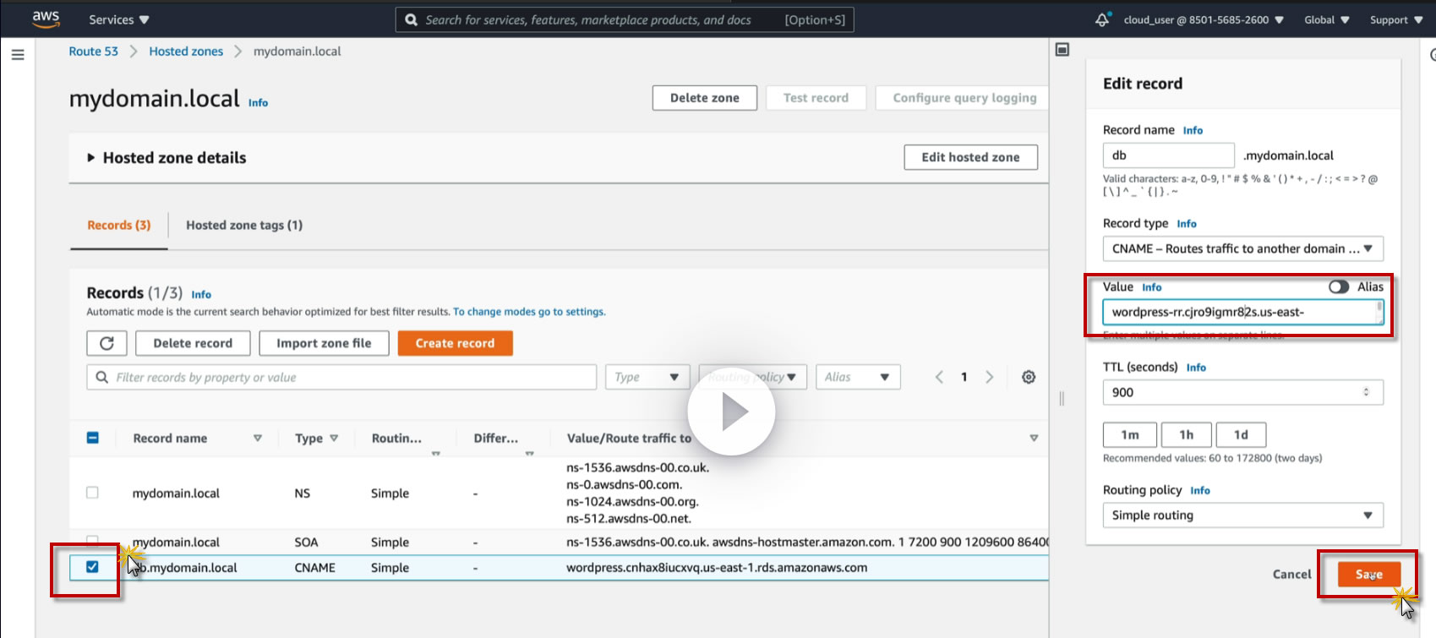Uncheck the db.mydomain.local record checkbox

coord(93,567)
